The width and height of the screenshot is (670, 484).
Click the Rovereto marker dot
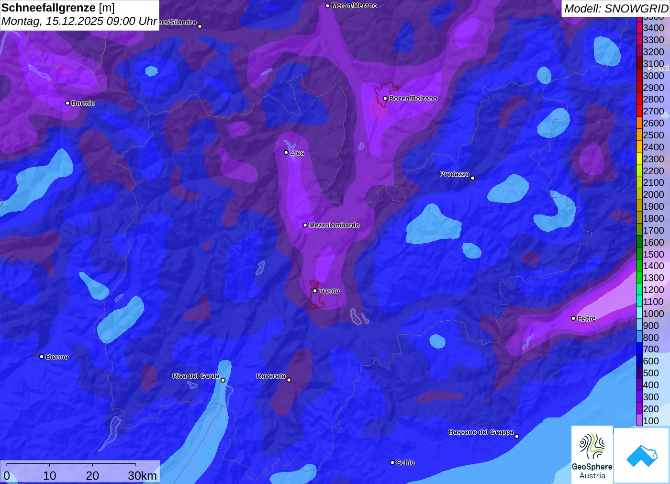pos(289,380)
